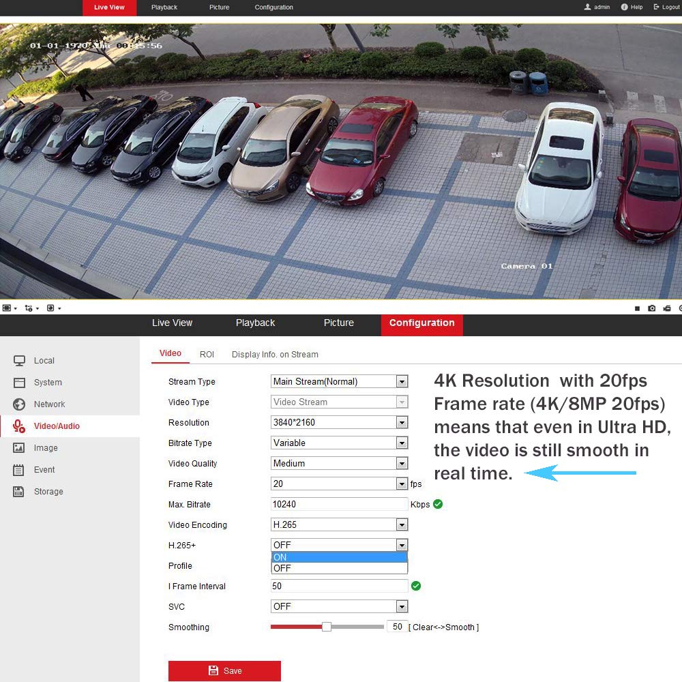Open the Network settings globe icon
The height and width of the screenshot is (682, 682).
point(19,404)
